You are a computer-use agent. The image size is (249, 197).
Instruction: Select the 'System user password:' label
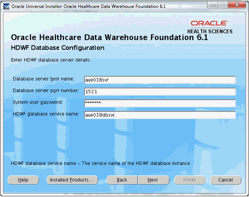[38, 102]
